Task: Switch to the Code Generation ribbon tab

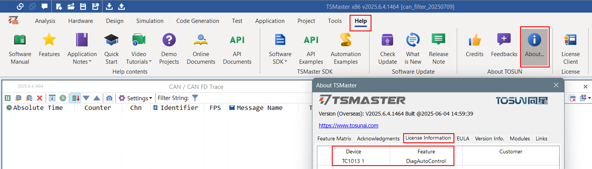Action: (x=198, y=21)
